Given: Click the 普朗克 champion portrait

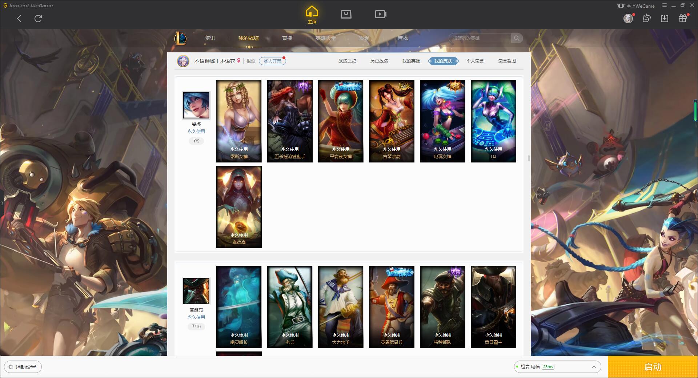Looking at the screenshot, I should 196,291.
